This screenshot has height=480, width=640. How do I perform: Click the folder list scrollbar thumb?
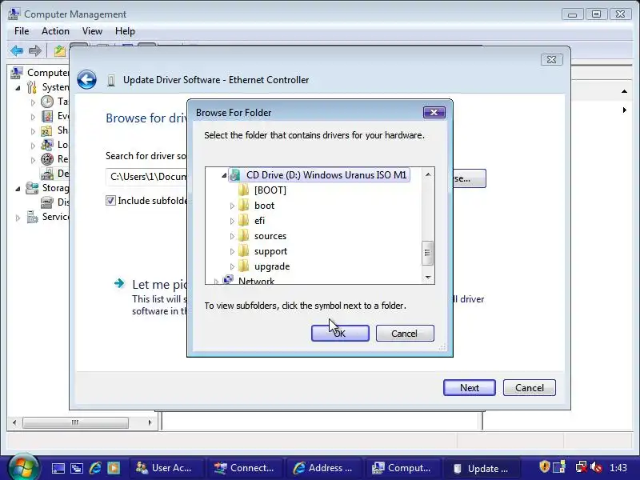pyautogui.click(x=427, y=253)
